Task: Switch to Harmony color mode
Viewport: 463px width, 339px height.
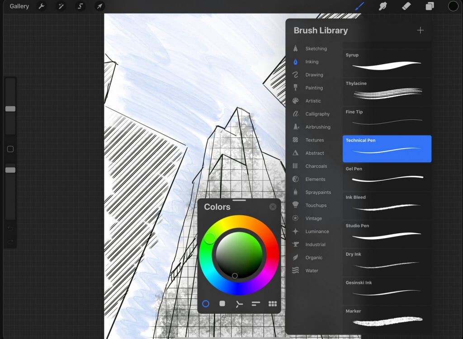Action: (239, 304)
